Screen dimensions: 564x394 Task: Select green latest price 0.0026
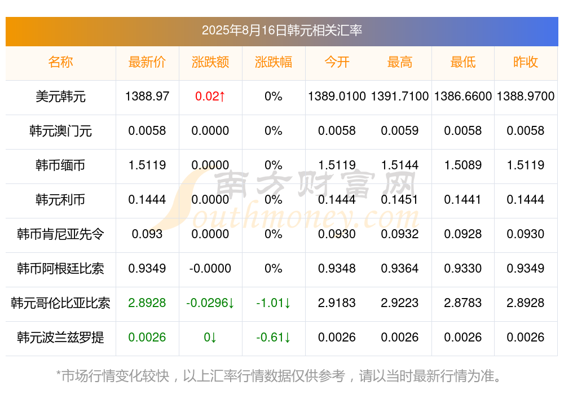[x=147, y=338]
